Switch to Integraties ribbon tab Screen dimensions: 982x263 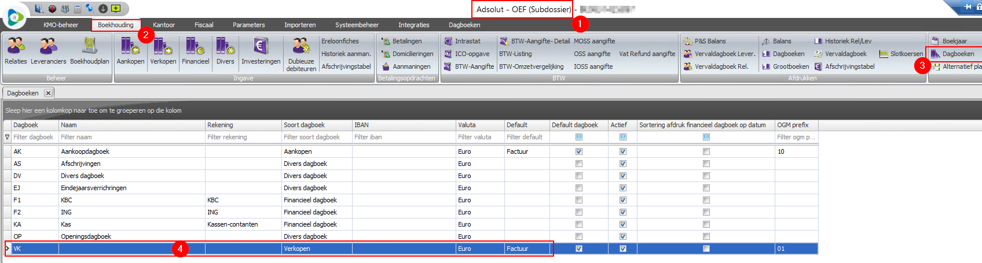pyautogui.click(x=414, y=25)
